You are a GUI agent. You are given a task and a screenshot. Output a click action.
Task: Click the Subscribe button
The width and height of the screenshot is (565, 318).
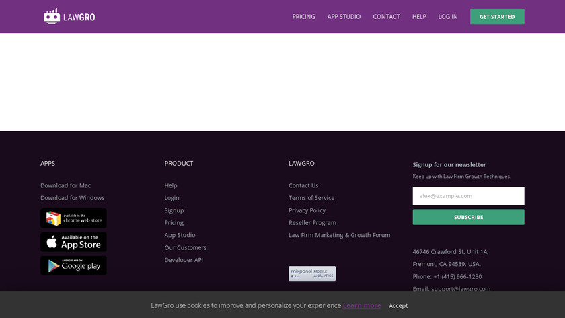click(468, 217)
